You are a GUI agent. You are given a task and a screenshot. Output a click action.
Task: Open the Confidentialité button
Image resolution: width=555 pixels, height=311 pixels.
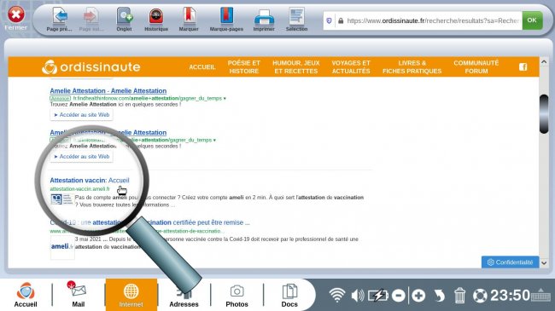point(510,262)
